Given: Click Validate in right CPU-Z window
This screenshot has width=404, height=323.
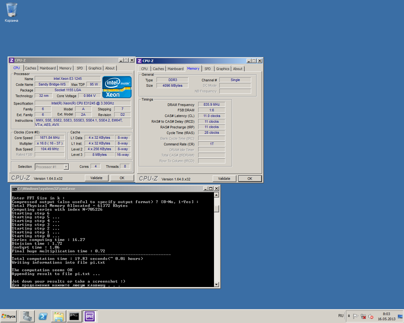Looking at the screenshot, I should pos(224,179).
